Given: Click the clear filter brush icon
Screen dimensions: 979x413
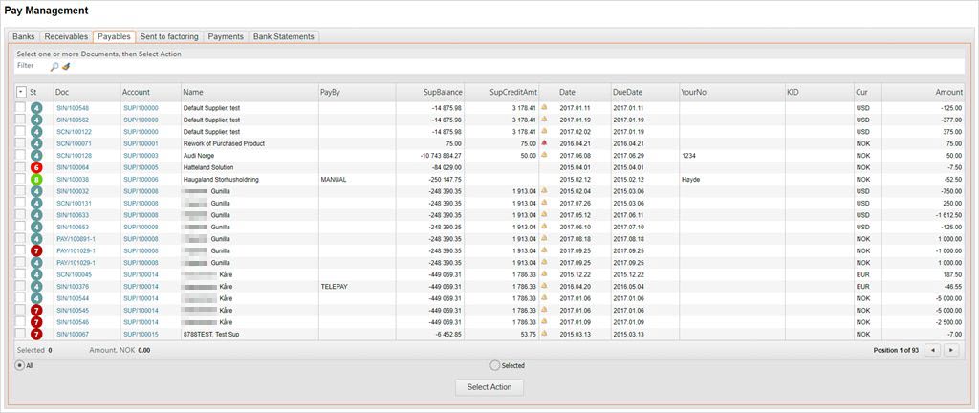Looking at the screenshot, I should coord(66,67).
